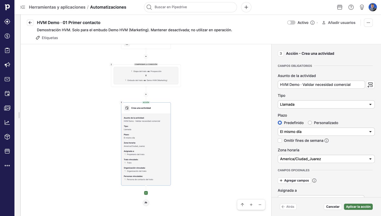Click Aplicar la acción button
The width and height of the screenshot is (381, 216).
358,207
